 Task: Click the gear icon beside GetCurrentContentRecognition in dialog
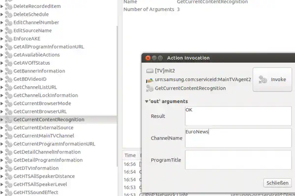(150, 88)
